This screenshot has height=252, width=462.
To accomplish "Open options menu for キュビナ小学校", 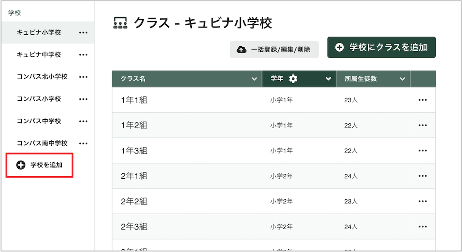I will coord(83,32).
